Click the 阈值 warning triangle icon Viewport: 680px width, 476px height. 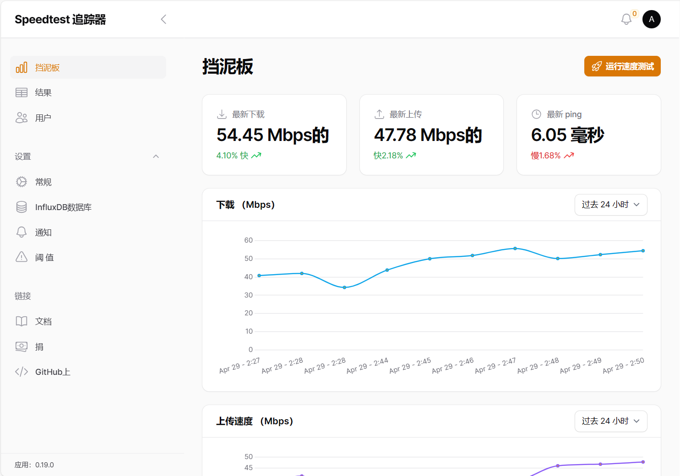pyautogui.click(x=22, y=257)
